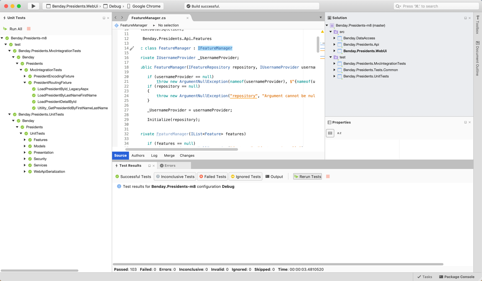Open the Toolbox side panel
Image resolution: width=482 pixels, height=281 pixels.
[478, 25]
